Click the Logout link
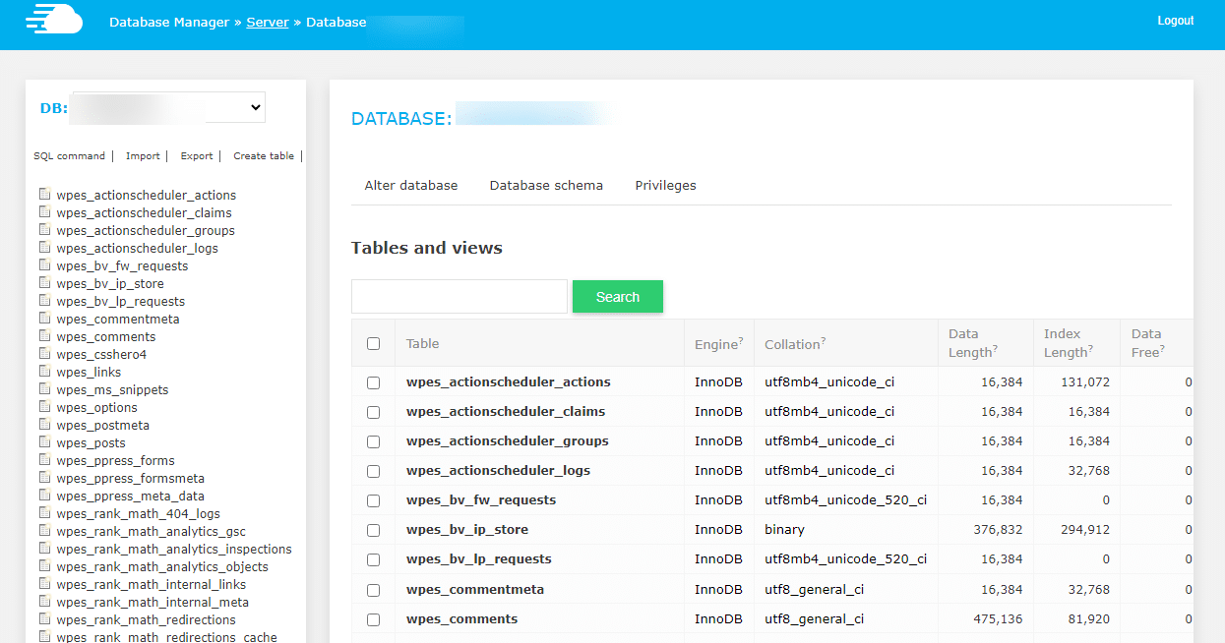The height and width of the screenshot is (643, 1225). pos(1176,21)
